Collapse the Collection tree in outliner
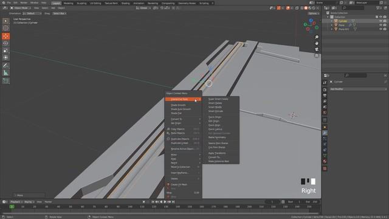 328,17
